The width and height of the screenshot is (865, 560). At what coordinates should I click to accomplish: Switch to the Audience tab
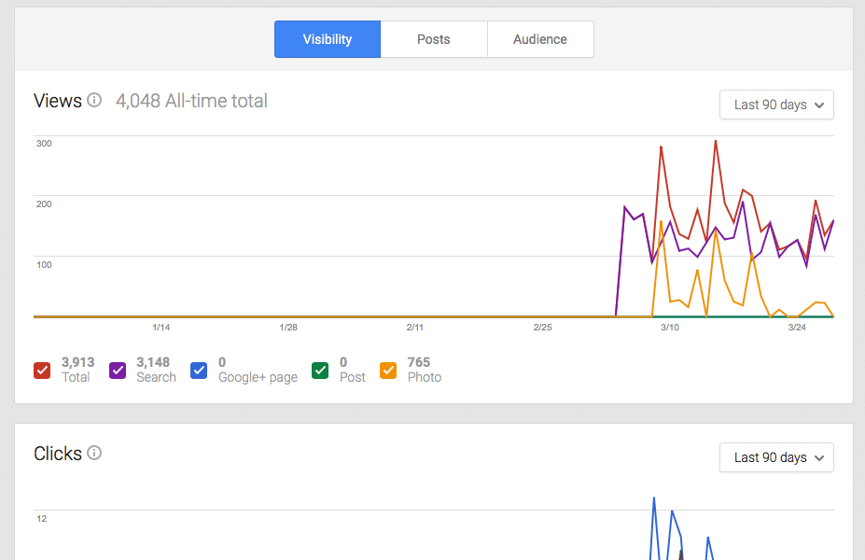pyautogui.click(x=540, y=39)
